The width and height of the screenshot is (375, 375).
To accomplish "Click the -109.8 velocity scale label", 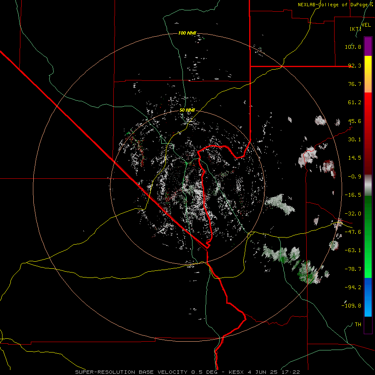I will (351, 306).
